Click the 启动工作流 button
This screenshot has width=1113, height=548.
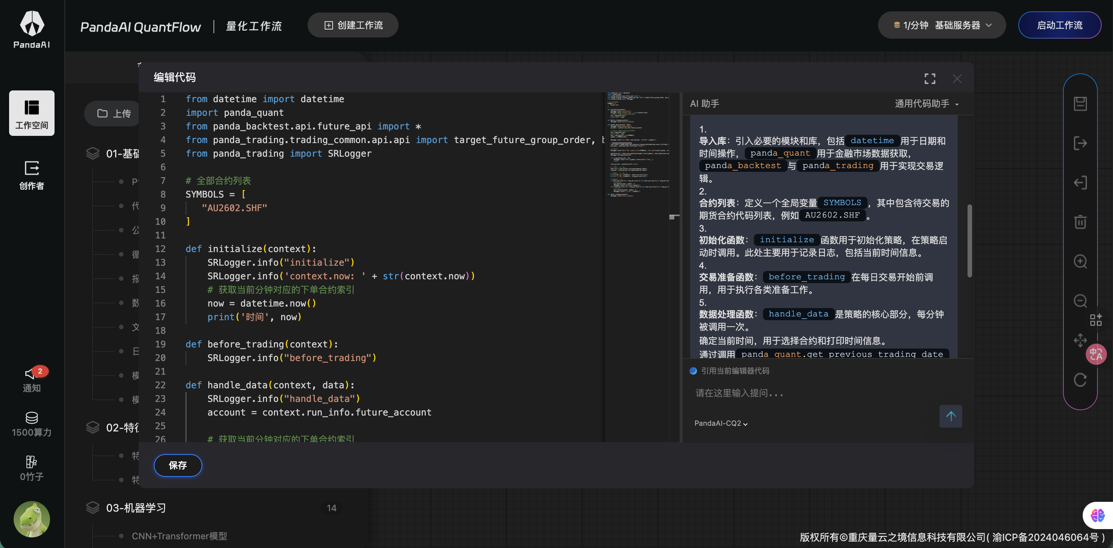tap(1060, 25)
